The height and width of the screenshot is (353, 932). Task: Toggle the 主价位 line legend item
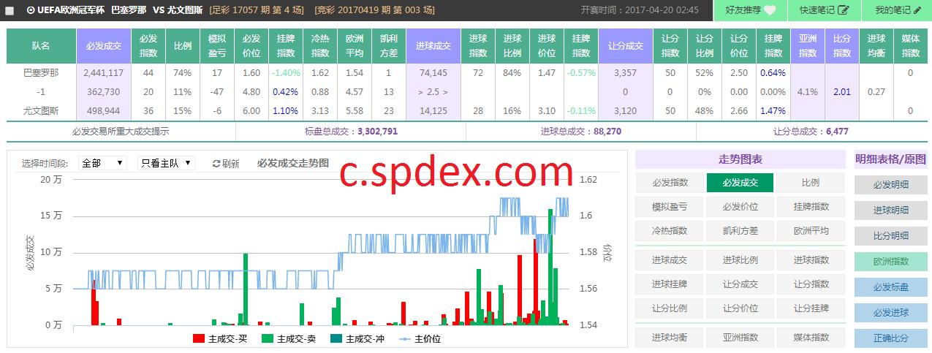[420, 338]
